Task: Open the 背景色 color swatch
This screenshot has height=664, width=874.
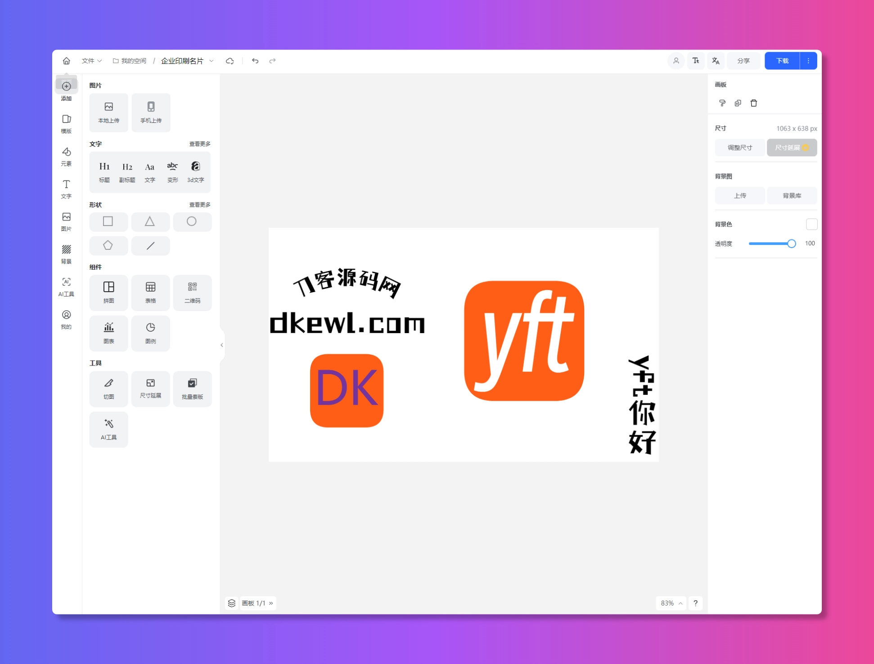Action: pos(811,224)
